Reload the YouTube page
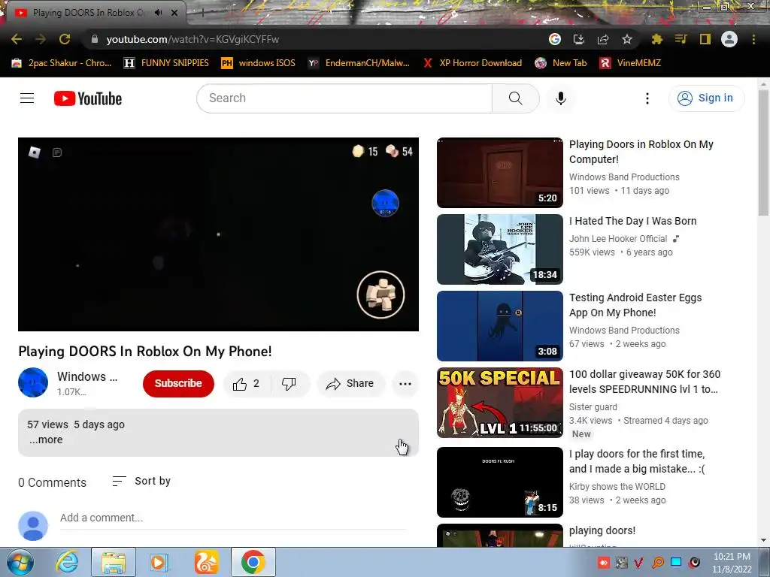 tap(65, 39)
